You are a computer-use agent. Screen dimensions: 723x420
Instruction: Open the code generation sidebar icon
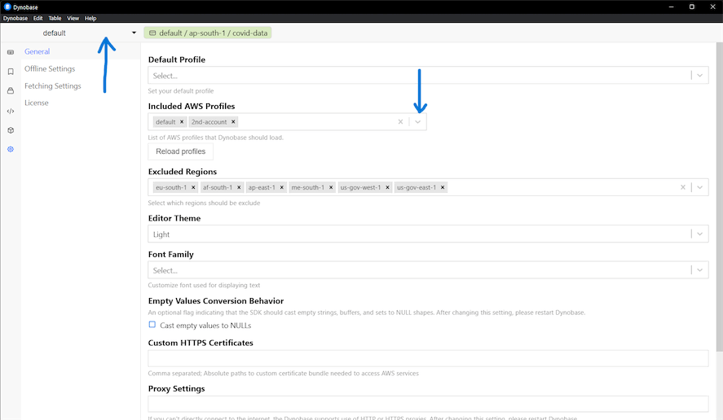pyautogui.click(x=11, y=111)
